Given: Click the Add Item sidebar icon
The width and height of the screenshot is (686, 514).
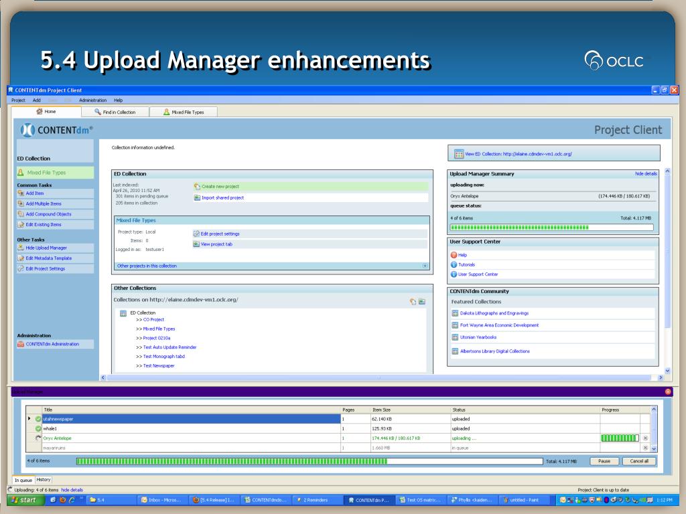Looking at the screenshot, I should 21,193.
